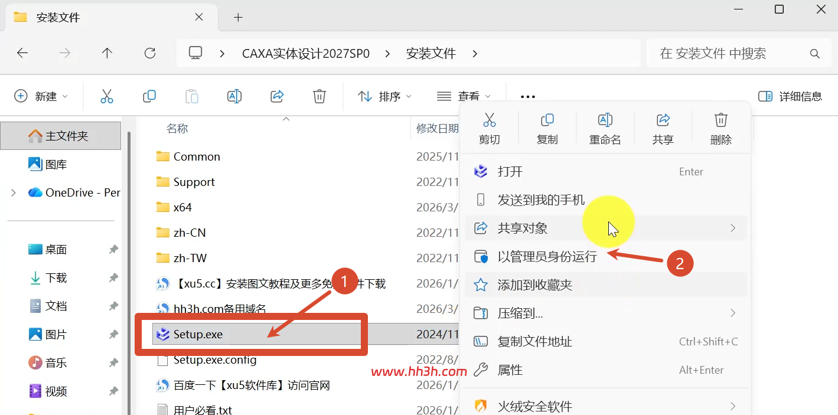Expand the chevron after 安装文件 breadcrumb
The width and height of the screenshot is (838, 415).
475,54
